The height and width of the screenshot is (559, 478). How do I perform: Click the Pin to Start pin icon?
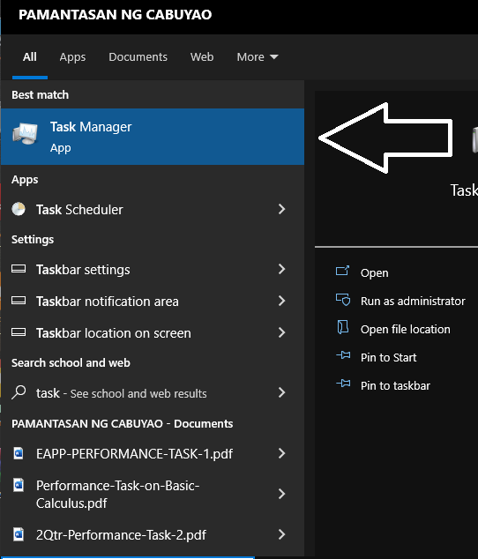click(x=343, y=355)
